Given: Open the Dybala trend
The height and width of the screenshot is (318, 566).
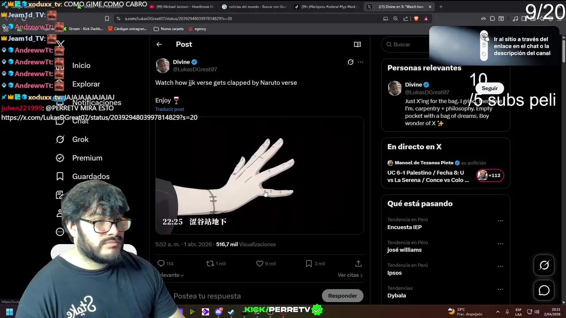Looking at the screenshot, I should click(397, 295).
